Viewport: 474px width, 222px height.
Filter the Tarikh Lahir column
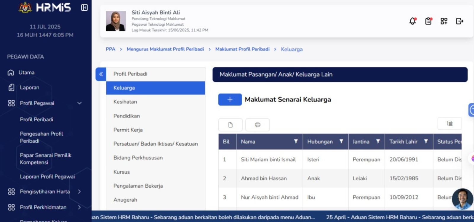pyautogui.click(x=426, y=141)
